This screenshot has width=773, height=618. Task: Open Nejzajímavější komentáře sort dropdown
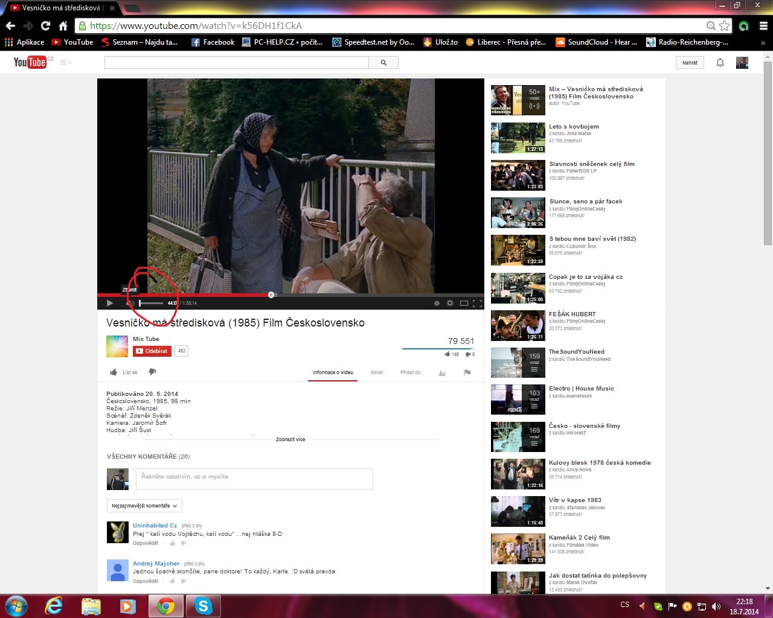(144, 506)
